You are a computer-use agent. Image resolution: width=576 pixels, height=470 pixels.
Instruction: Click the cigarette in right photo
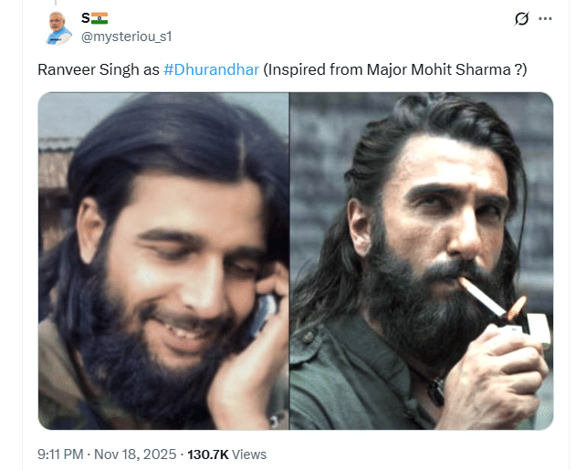coord(484,297)
